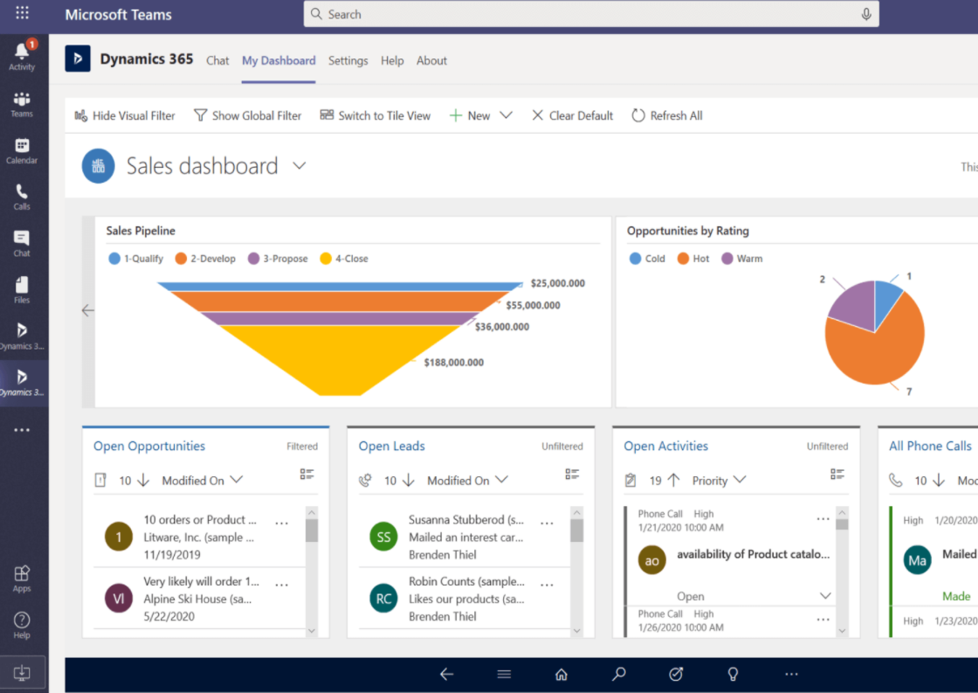This screenshot has width=978, height=693.
Task: Open Files in the sidebar
Action: (x=22, y=289)
